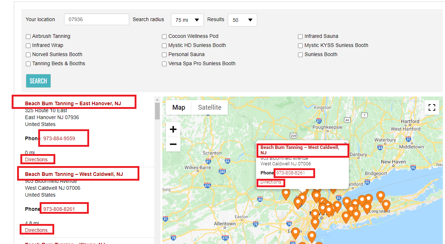Click Directions link in map popup

point(271,182)
